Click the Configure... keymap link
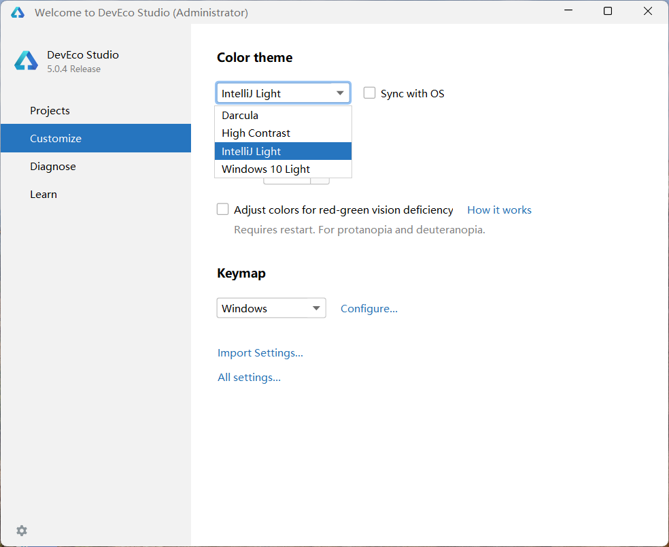The width and height of the screenshot is (669, 547). coord(369,308)
